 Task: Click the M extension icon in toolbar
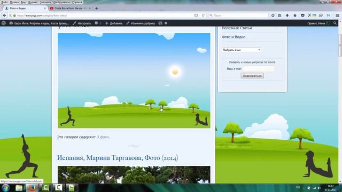pyautogui.click(x=329, y=15)
